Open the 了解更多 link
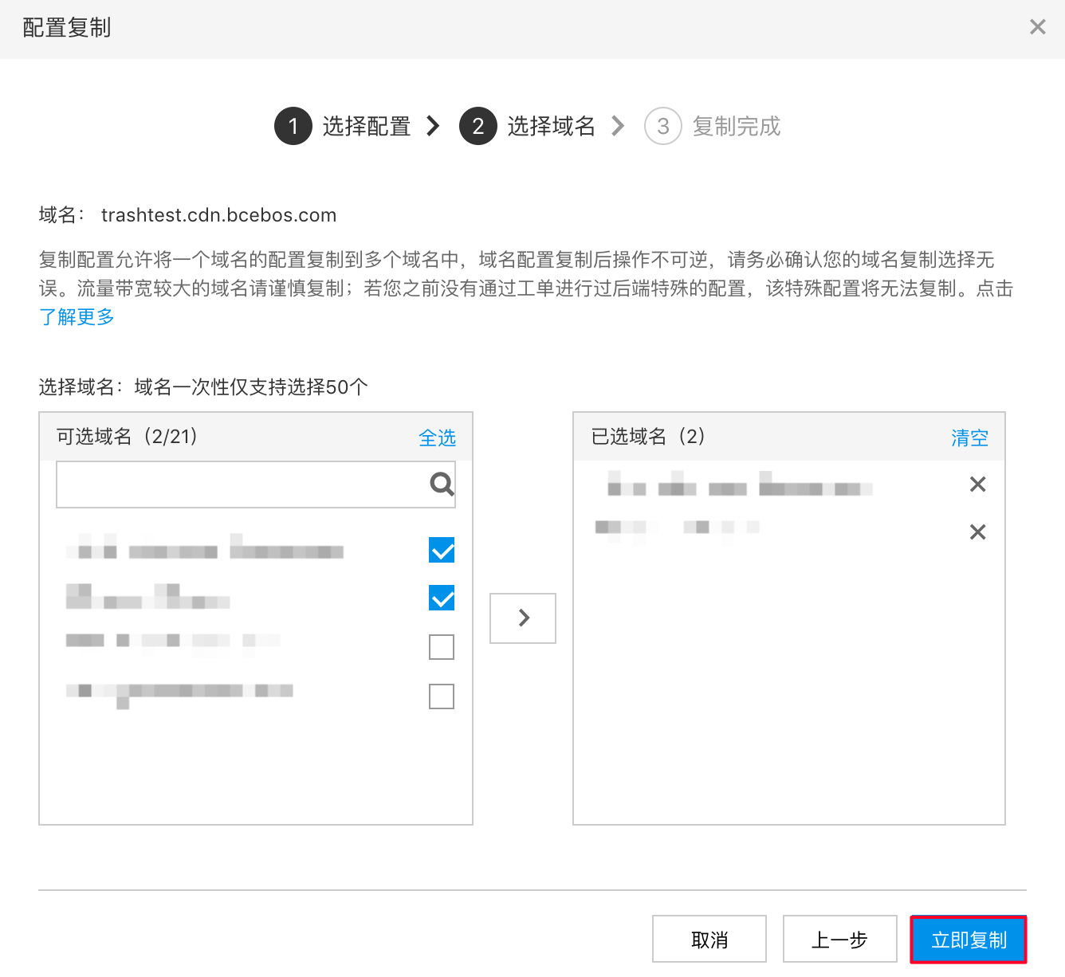Screen dimensions: 1065x977 77,317
